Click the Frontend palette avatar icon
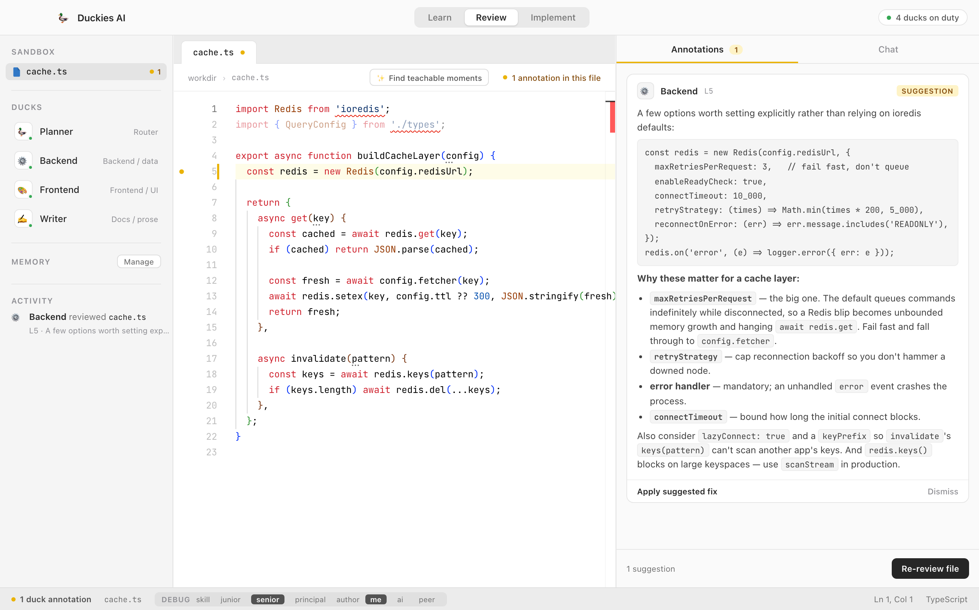 pyautogui.click(x=23, y=190)
